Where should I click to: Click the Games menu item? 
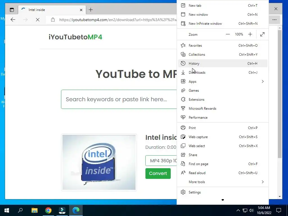223,90
